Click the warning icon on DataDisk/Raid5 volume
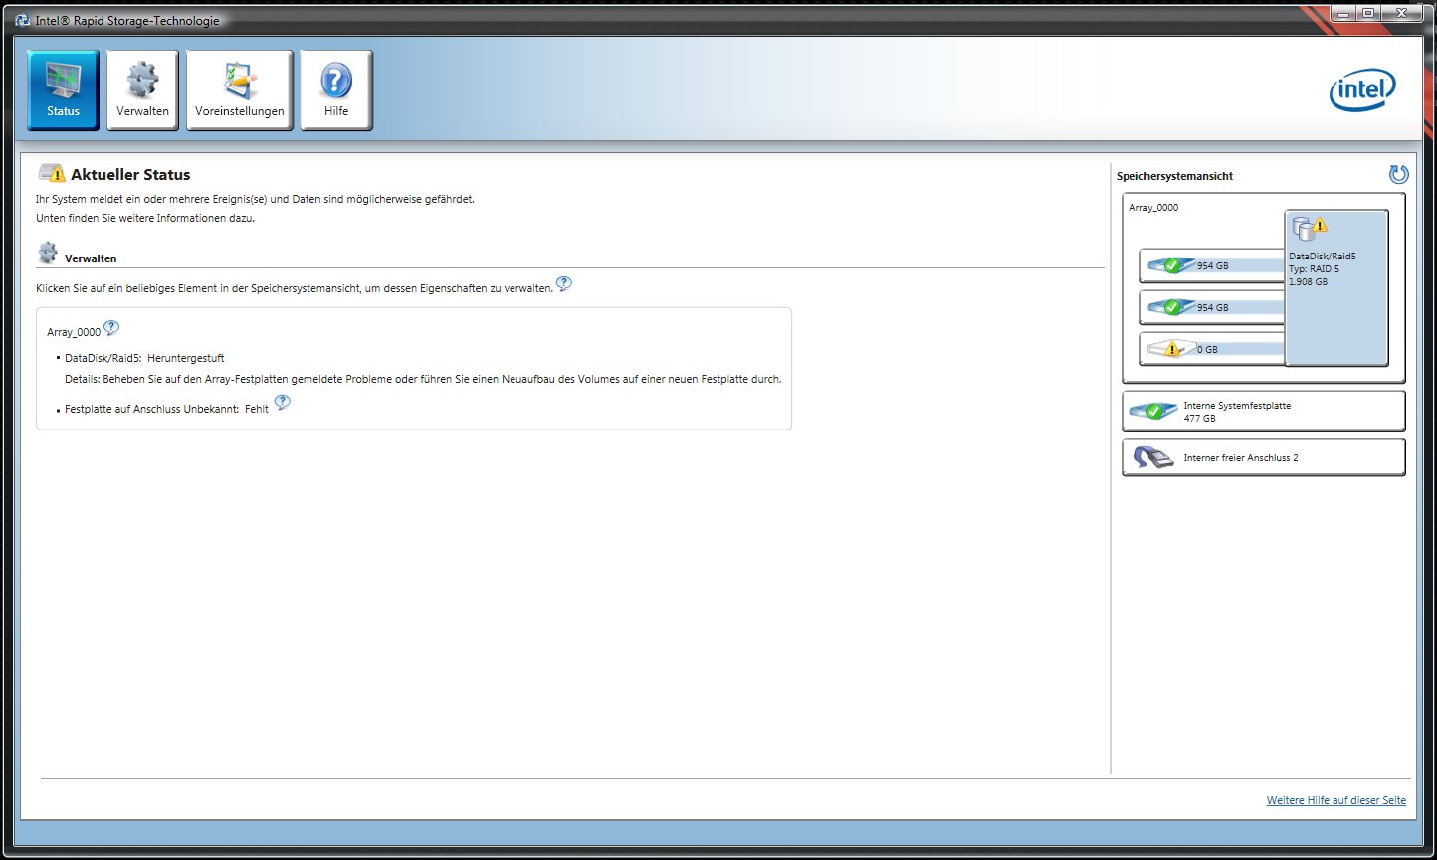The height and width of the screenshot is (860, 1437). point(1320,226)
